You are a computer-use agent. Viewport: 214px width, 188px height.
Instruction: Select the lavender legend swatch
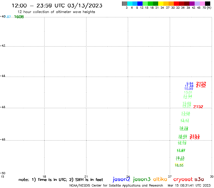coord(197,4)
